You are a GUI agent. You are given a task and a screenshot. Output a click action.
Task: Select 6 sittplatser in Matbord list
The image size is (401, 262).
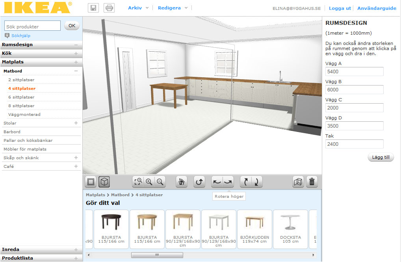coord(21,97)
